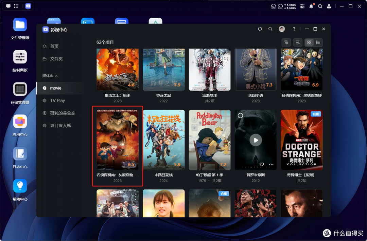Viewport: 367px width, 241px height.
Task: Refresh the 影视中心 library
Action: pos(260,29)
